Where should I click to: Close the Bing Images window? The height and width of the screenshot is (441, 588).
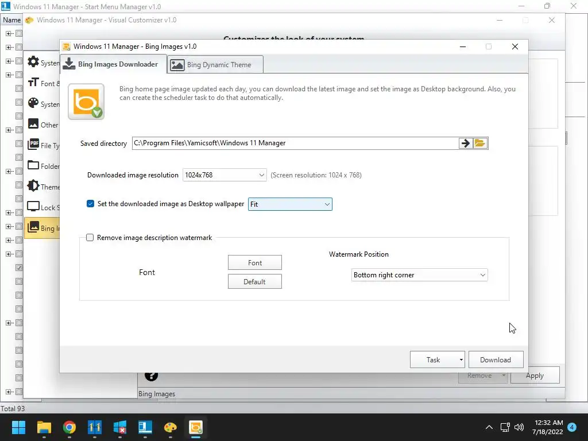[515, 47]
